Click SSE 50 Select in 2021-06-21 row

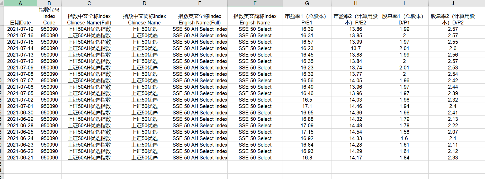click(255, 158)
